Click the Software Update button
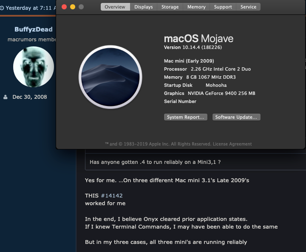 [x=236, y=117]
